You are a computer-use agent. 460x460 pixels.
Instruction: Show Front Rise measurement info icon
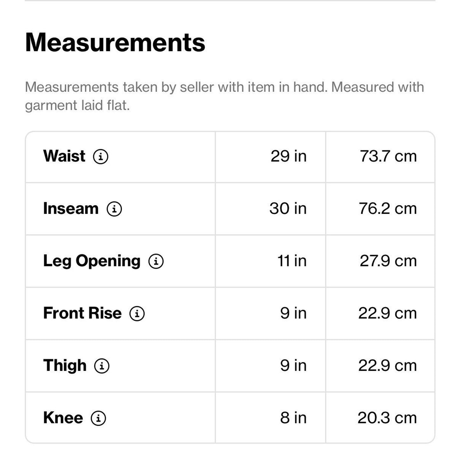click(x=137, y=314)
